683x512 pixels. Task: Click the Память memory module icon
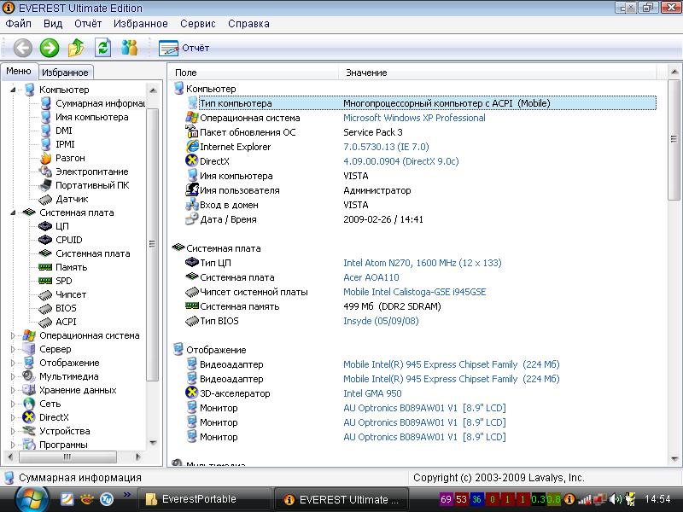[x=45, y=267]
